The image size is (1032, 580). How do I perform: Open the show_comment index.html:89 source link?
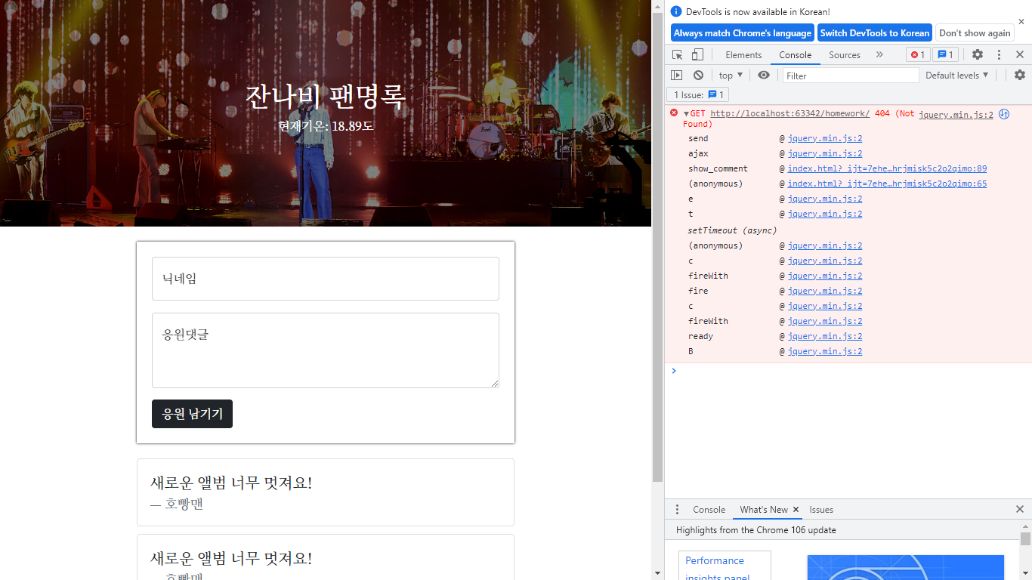[887, 168]
